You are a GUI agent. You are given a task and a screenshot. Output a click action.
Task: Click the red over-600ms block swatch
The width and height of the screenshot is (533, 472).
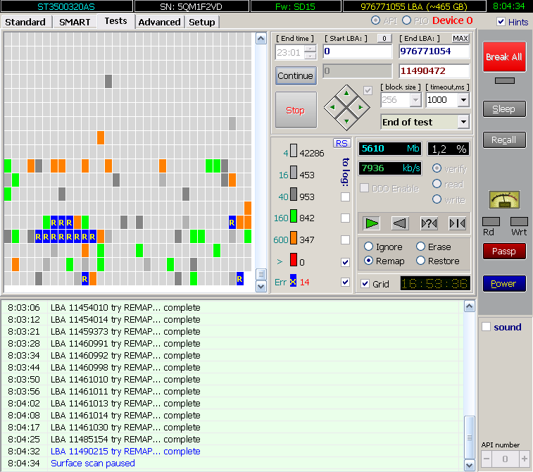click(x=294, y=260)
